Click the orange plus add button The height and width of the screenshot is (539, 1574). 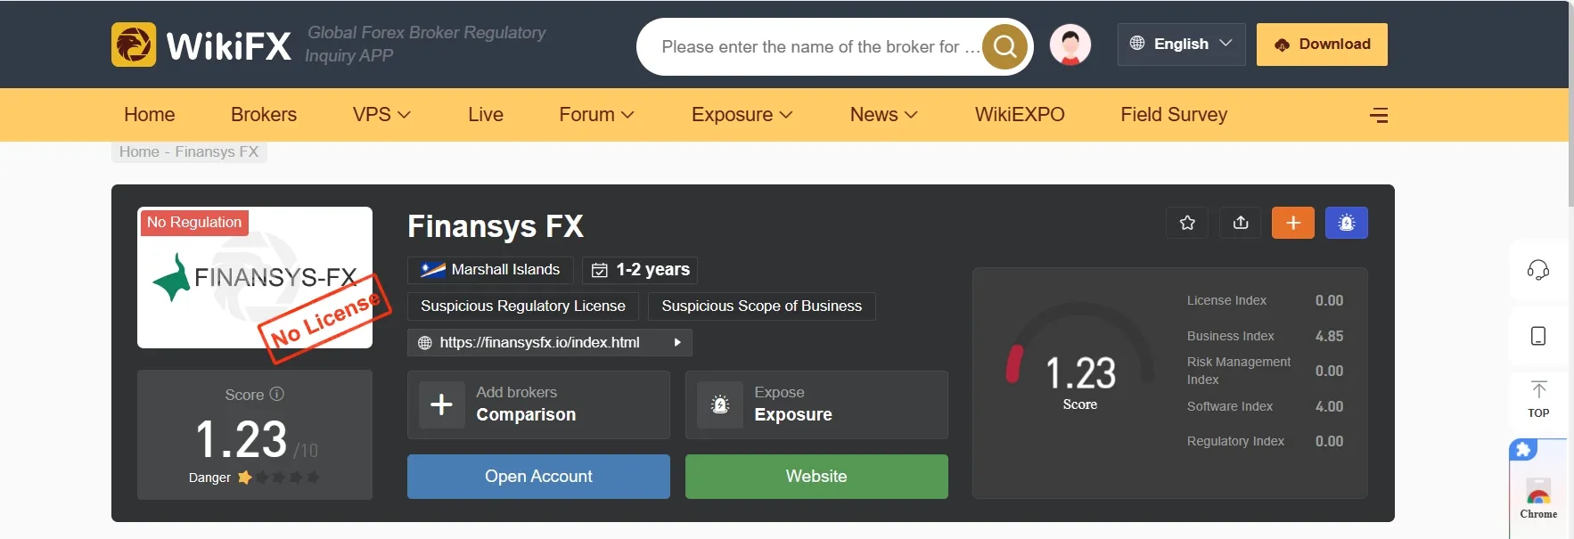tap(1293, 223)
